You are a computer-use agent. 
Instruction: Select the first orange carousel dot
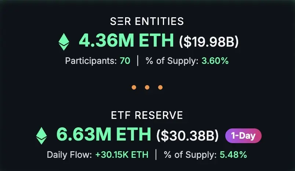click(134, 87)
